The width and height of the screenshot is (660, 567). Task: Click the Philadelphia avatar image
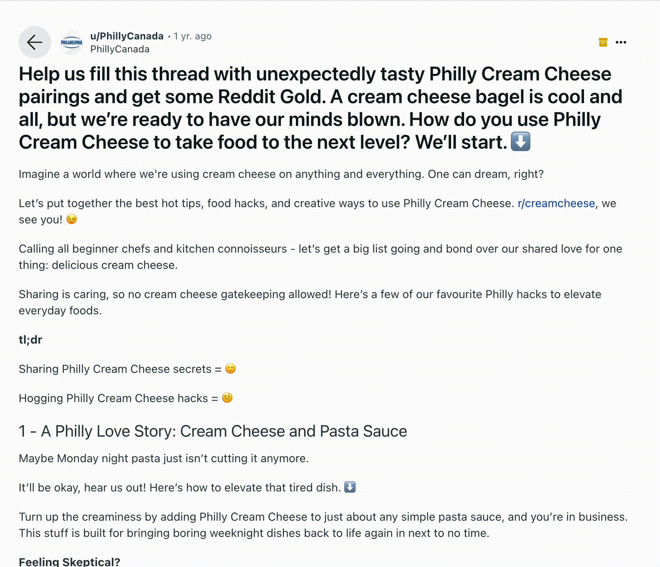pyautogui.click(x=72, y=42)
